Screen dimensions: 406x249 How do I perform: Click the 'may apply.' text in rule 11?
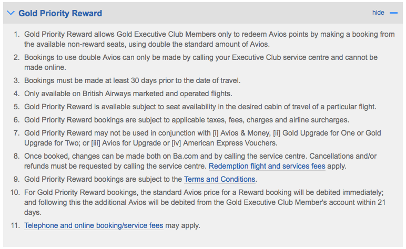(x=182, y=225)
